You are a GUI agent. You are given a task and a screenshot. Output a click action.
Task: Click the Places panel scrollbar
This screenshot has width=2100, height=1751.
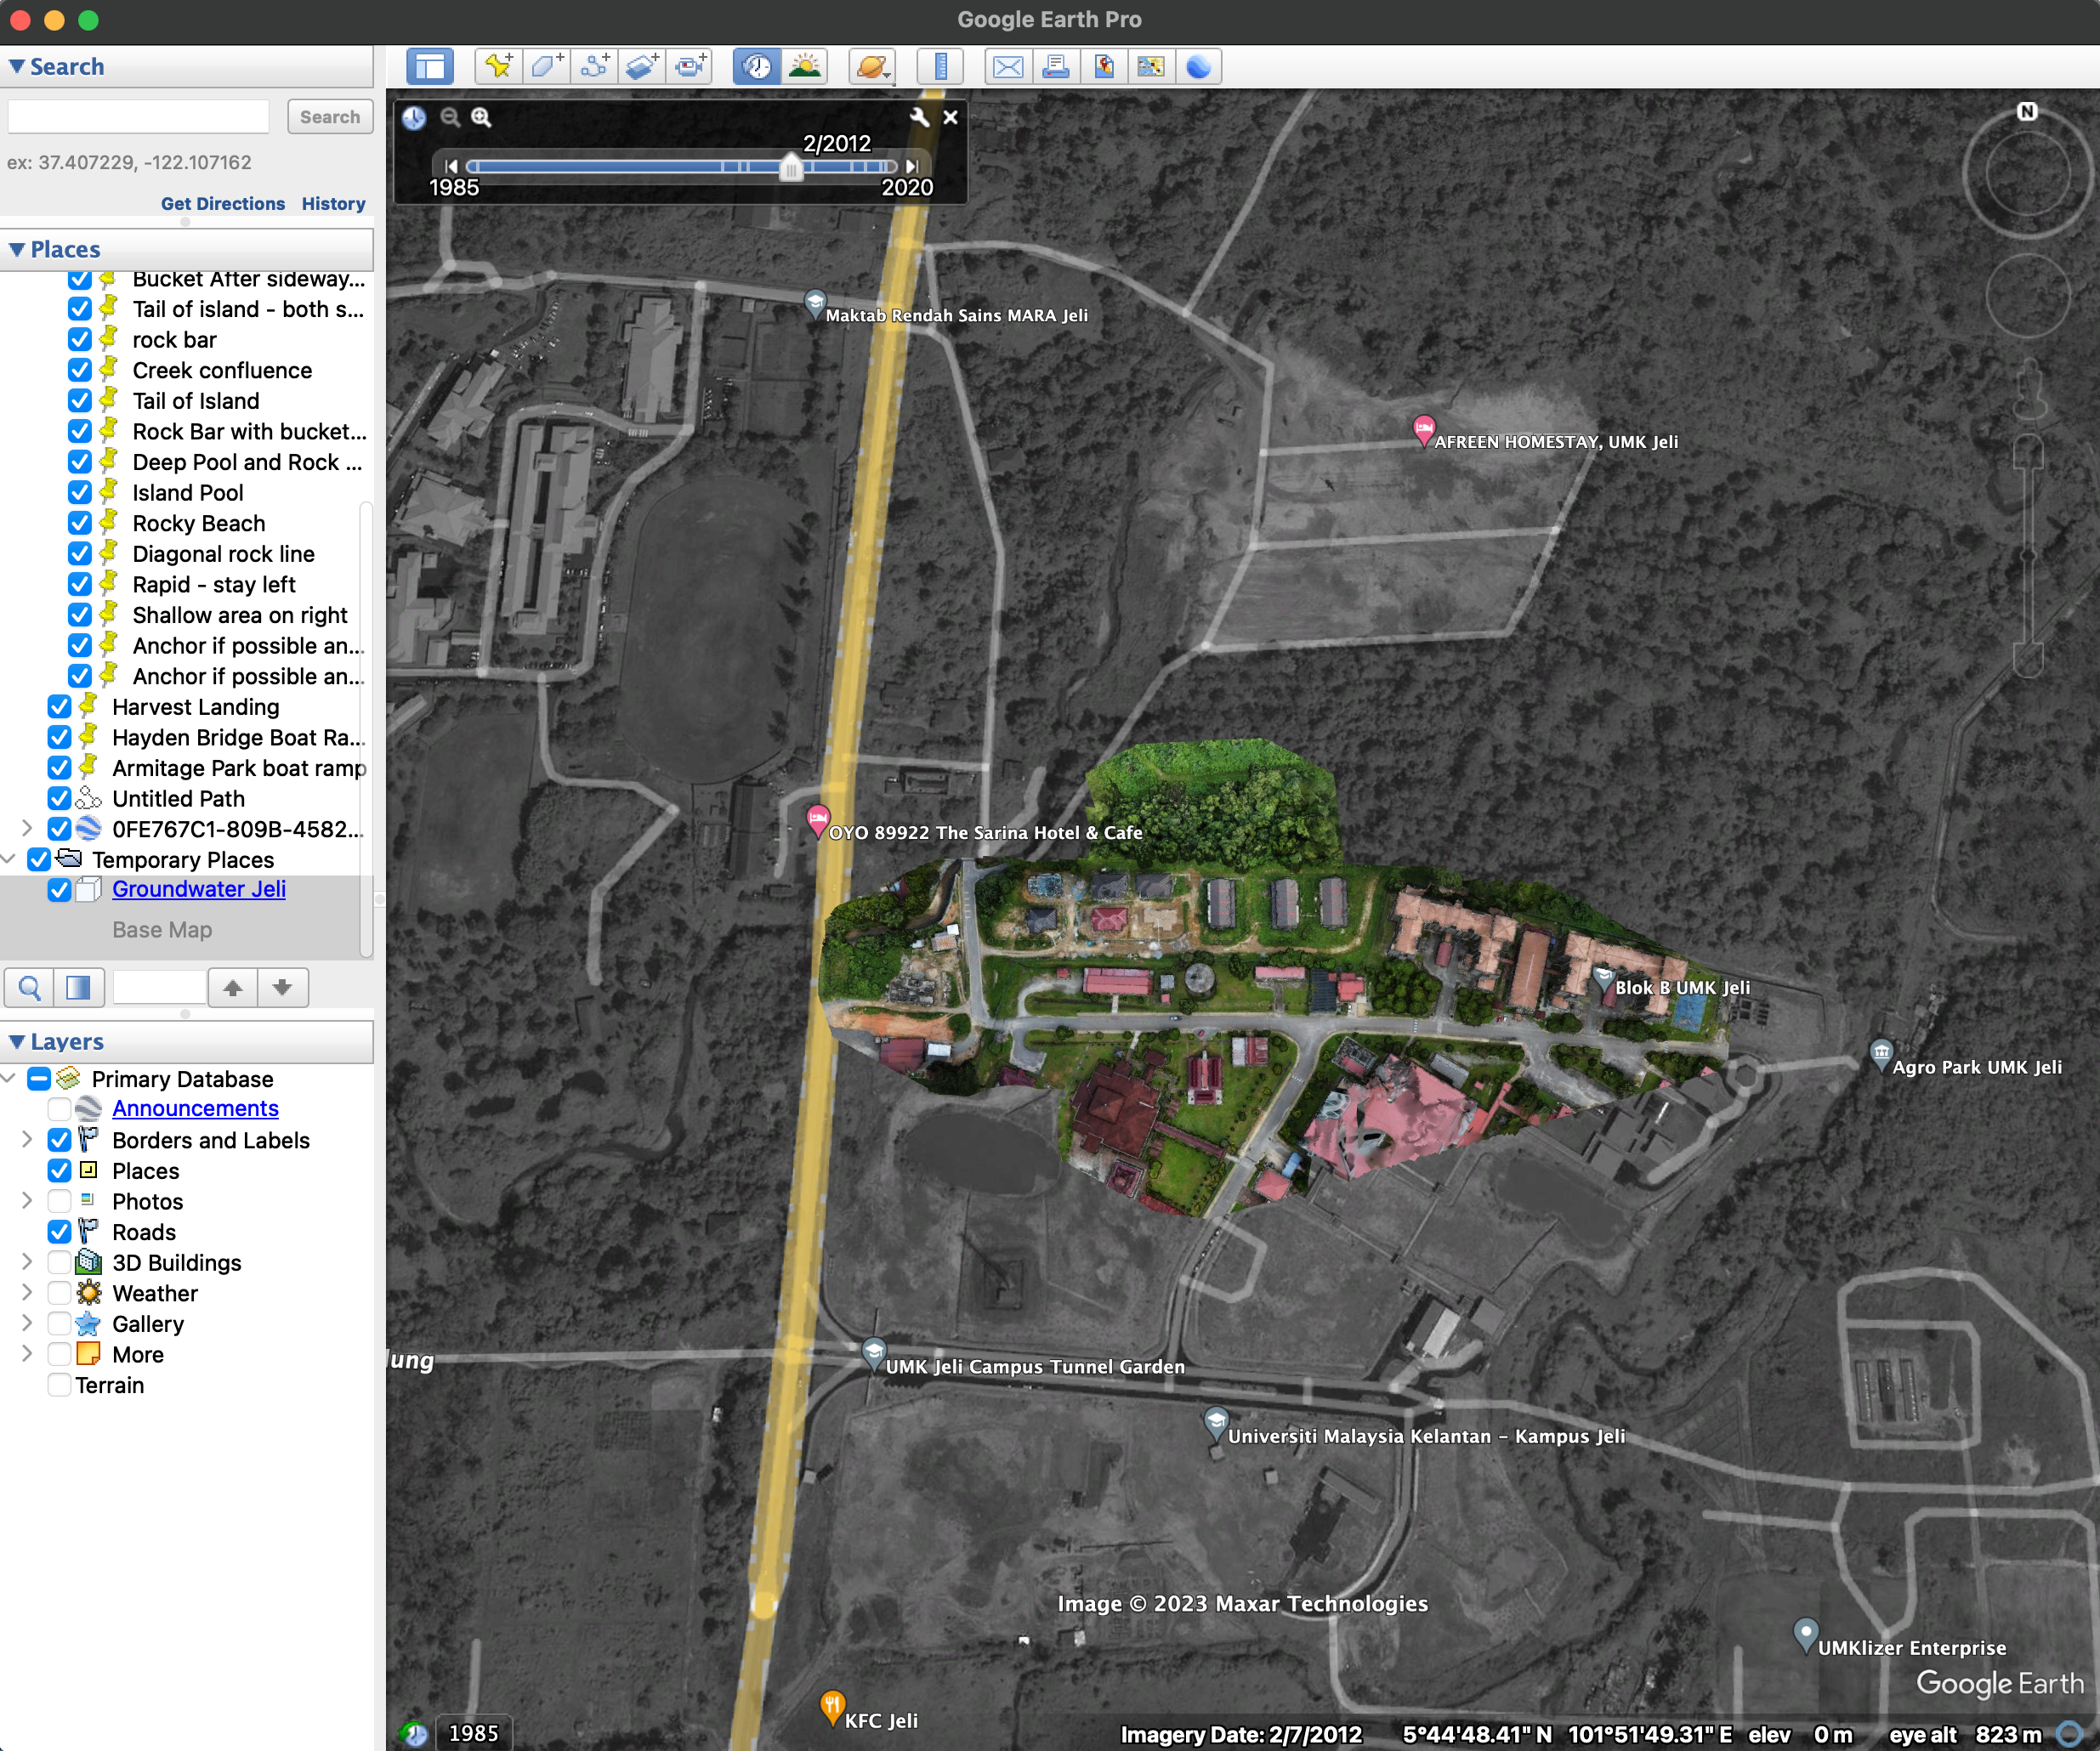(x=366, y=730)
